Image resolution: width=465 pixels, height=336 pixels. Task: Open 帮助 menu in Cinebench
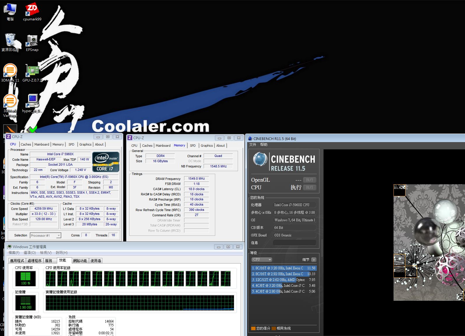point(264,145)
